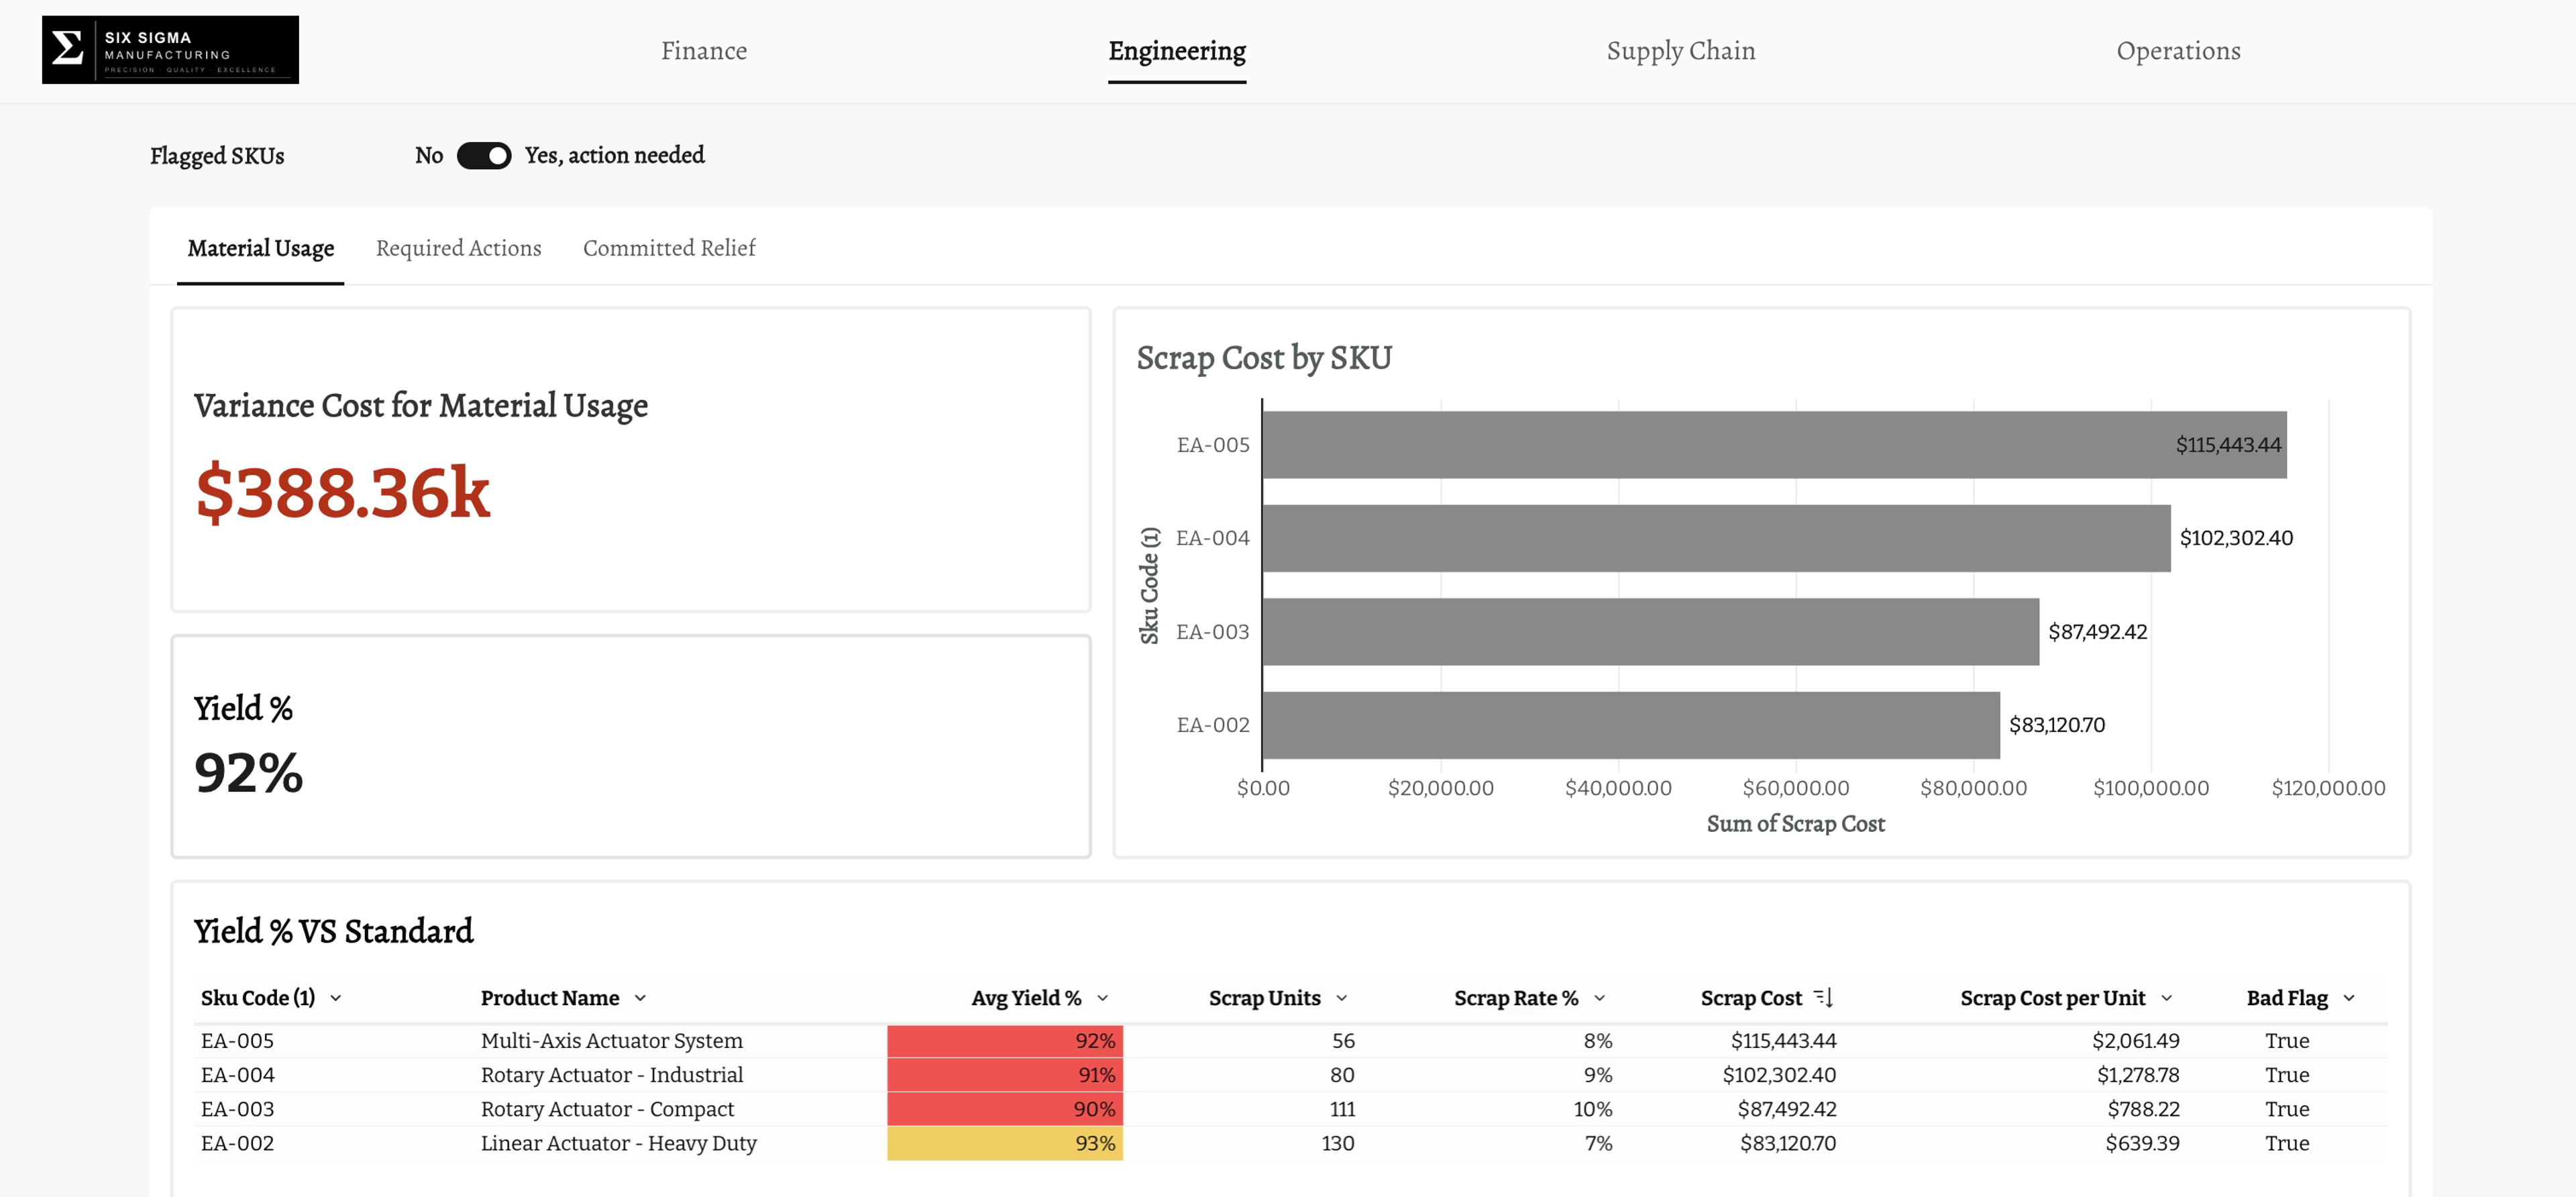Toggle the Flagged SKUs switch
Screen dimensions: 2576x1197
[x=484, y=156]
